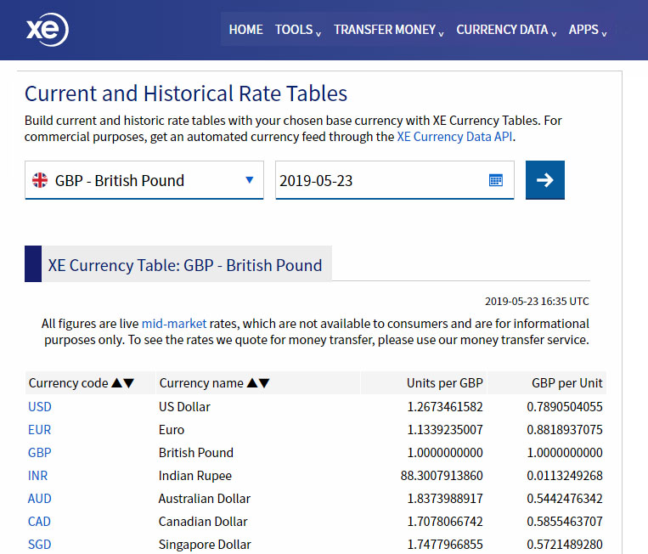Go to the Home page

pos(246,30)
